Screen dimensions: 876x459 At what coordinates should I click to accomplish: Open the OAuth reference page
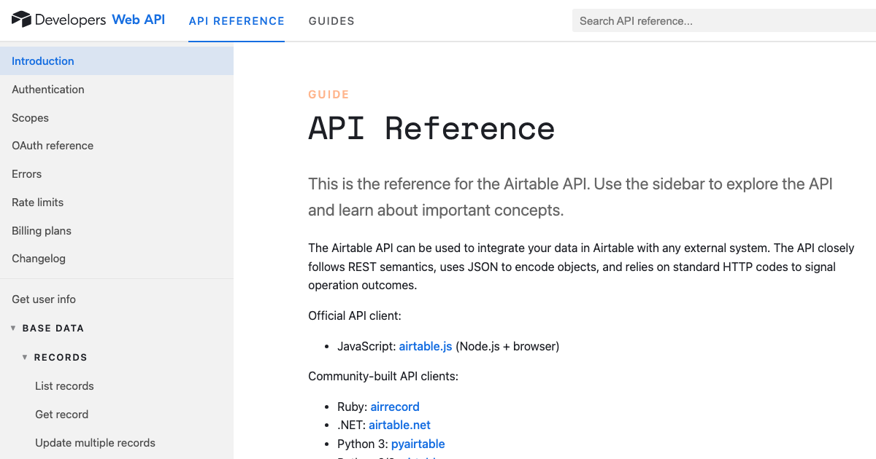coord(52,145)
